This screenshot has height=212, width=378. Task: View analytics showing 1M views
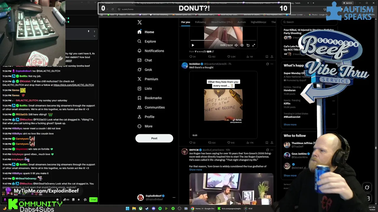[x=250, y=57]
